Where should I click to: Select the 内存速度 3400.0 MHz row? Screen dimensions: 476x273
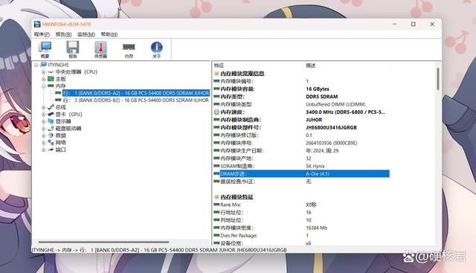tap(301, 112)
